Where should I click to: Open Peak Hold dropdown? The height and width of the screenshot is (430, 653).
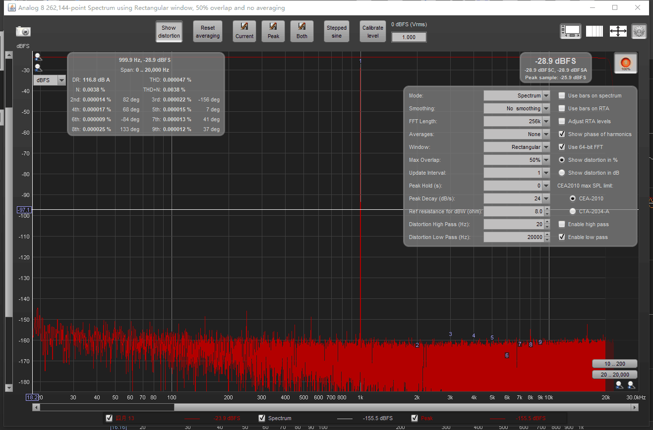point(517,186)
